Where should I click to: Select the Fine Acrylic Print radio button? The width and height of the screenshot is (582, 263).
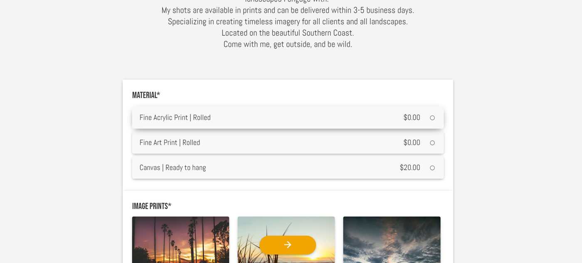[x=432, y=118]
